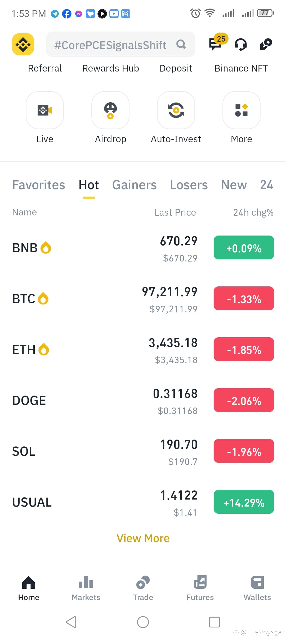Toggle BTC -1.33% change badge
This screenshot has height=638, width=286.
[x=244, y=298]
